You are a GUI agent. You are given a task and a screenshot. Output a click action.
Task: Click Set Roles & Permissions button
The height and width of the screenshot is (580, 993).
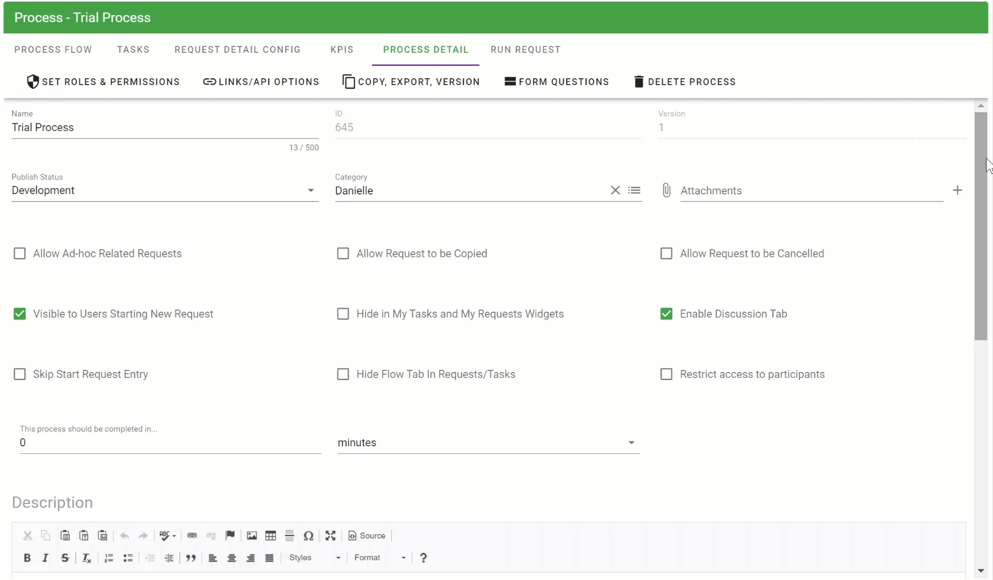(x=103, y=82)
